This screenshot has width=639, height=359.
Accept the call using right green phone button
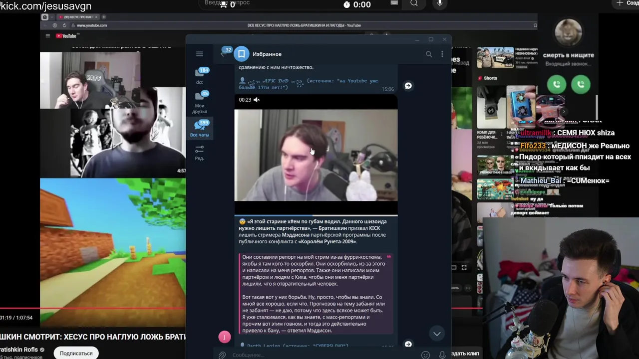tap(581, 84)
